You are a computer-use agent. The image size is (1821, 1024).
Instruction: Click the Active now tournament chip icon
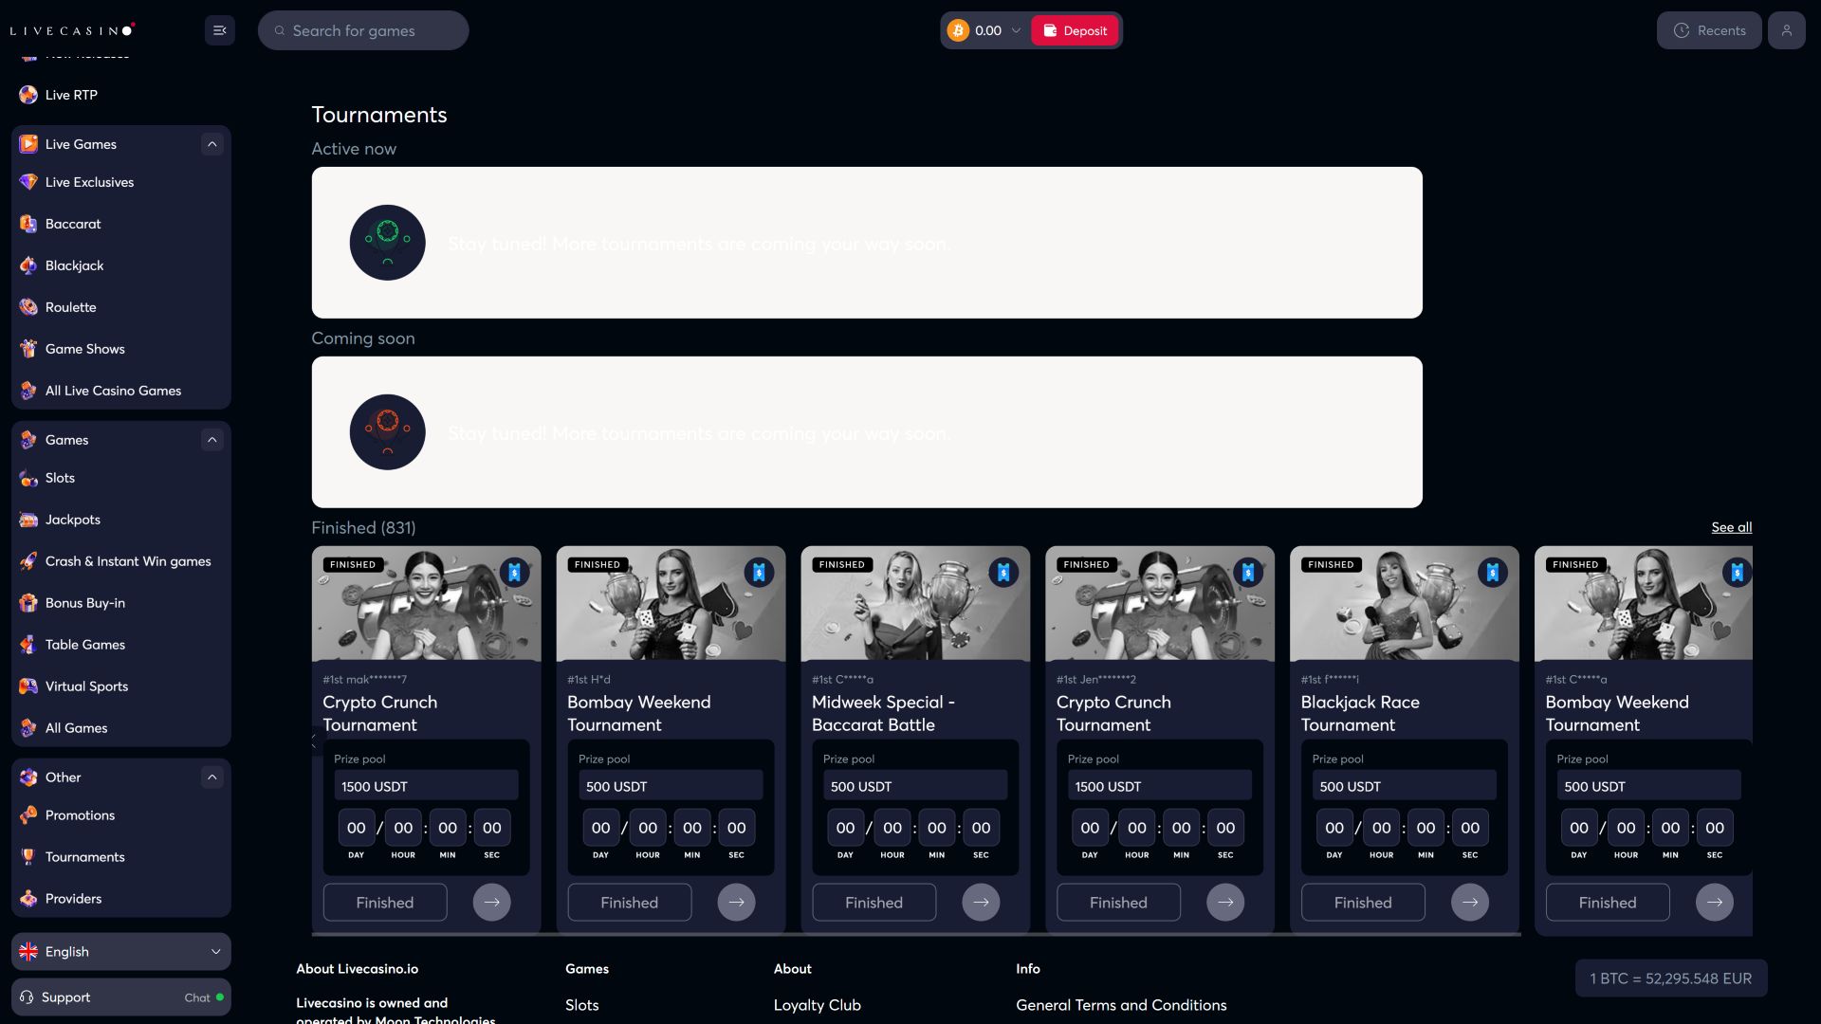(387, 243)
